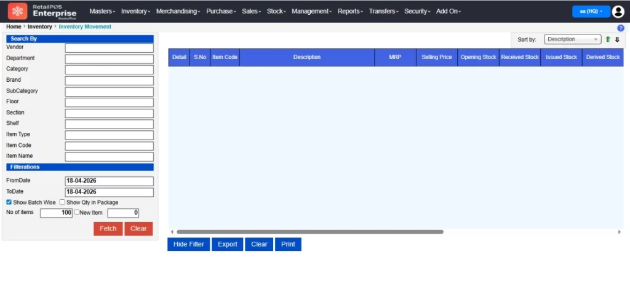Click the Filterations section header
630x281 pixels.
(80, 167)
